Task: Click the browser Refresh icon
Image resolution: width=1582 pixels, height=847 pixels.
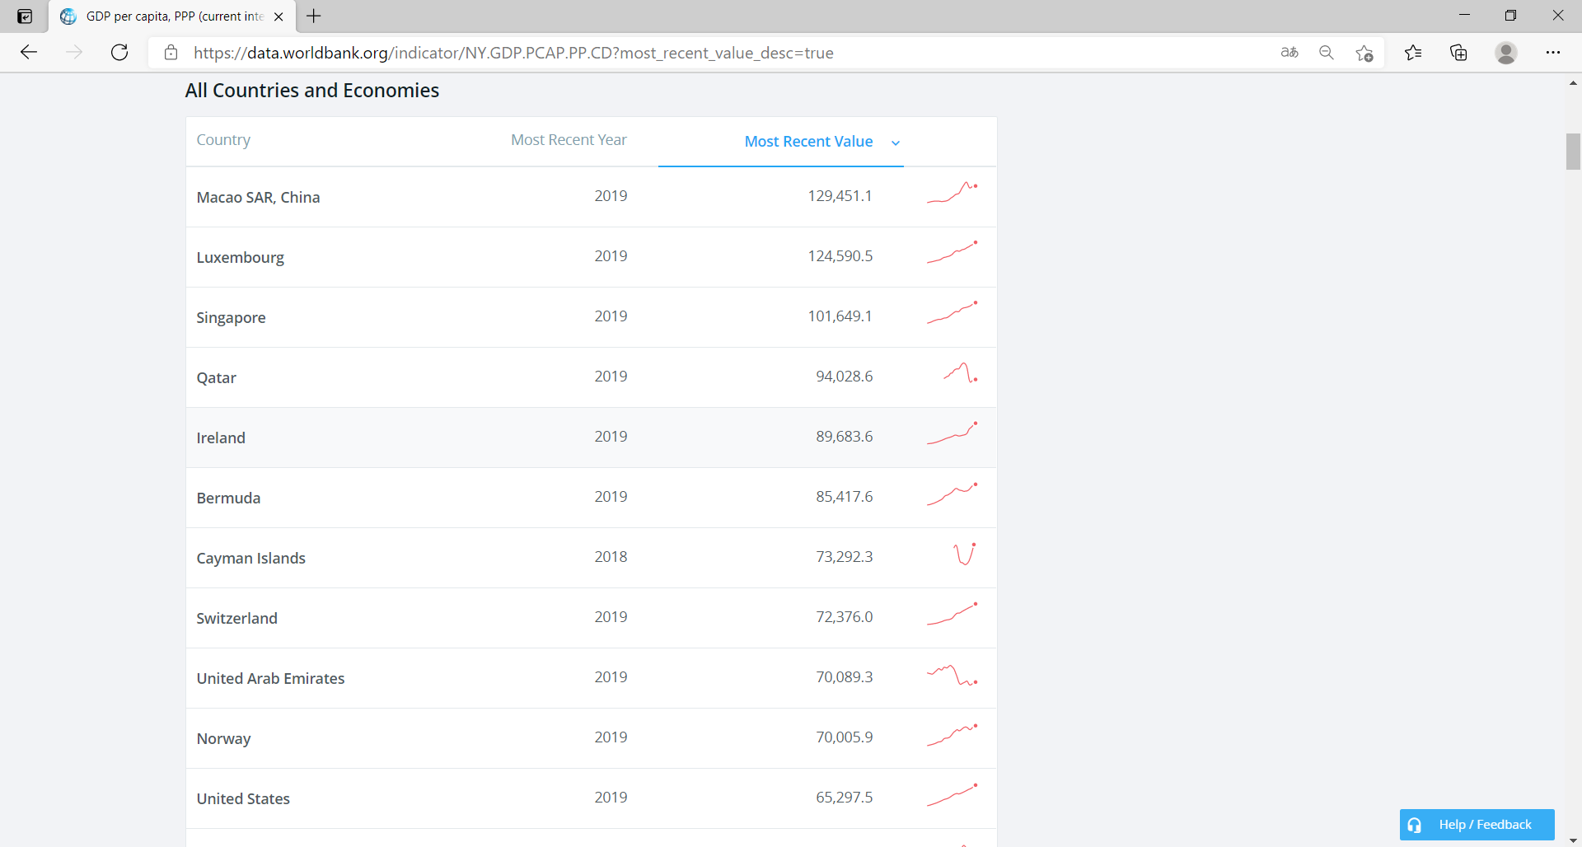Action: [x=119, y=53]
